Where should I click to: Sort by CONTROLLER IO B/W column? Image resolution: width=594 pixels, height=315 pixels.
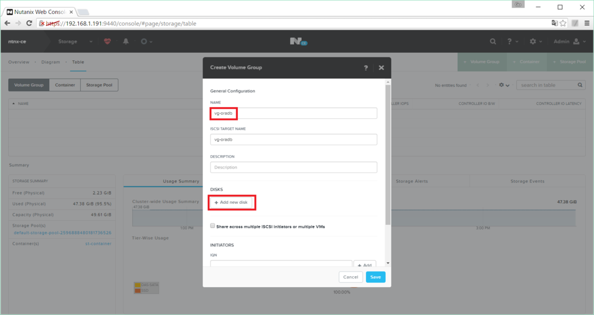pos(477,104)
